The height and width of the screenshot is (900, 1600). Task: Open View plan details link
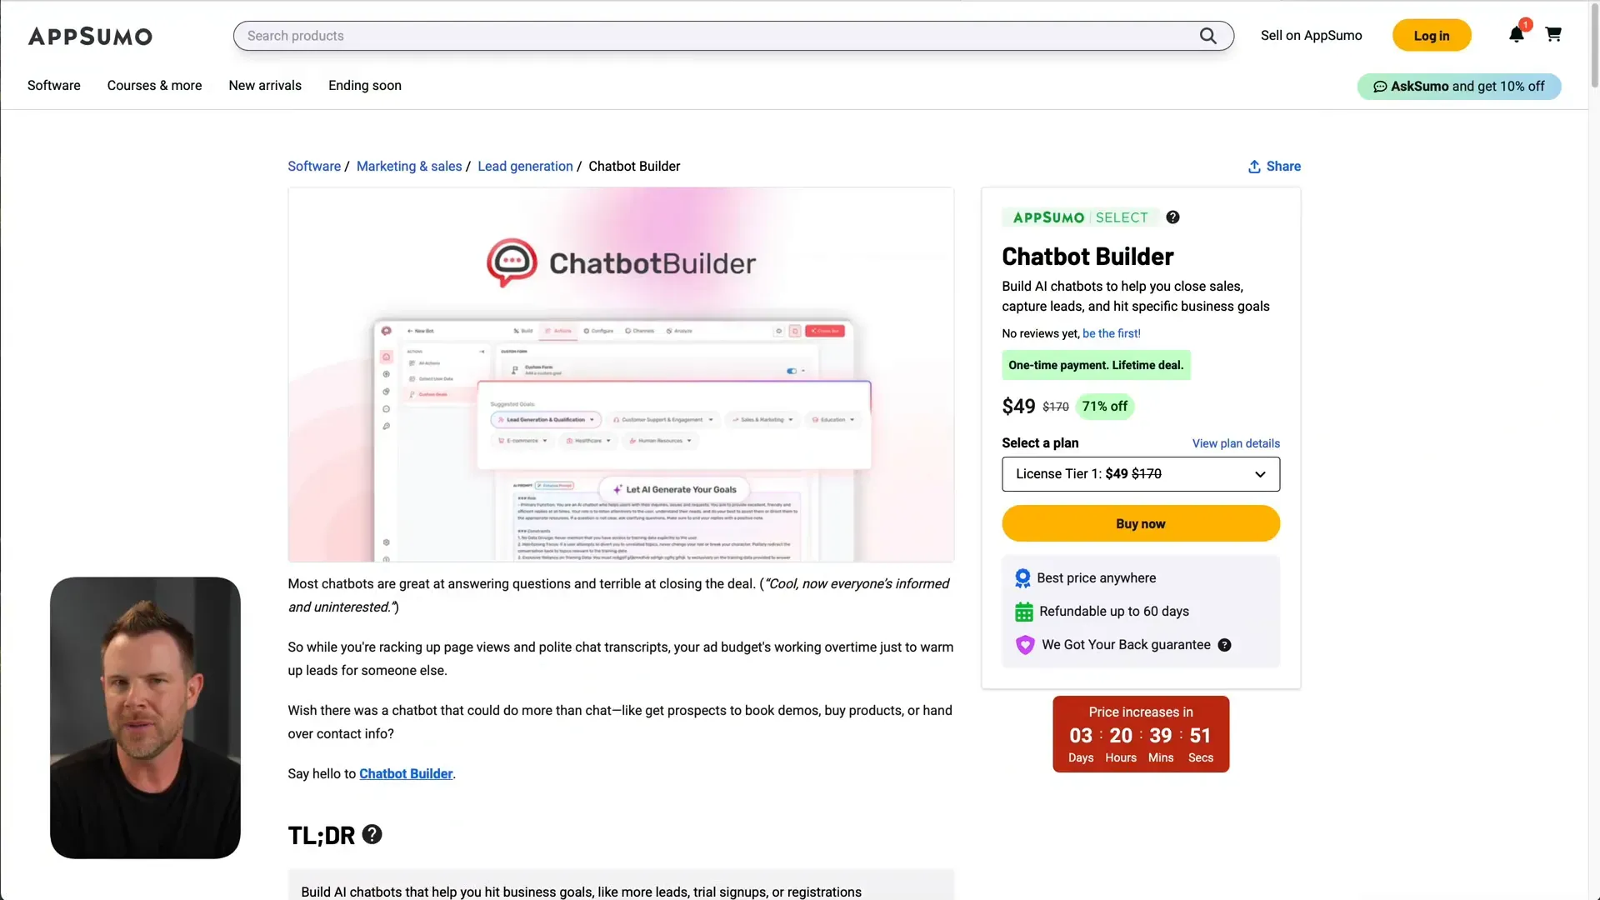pos(1236,443)
